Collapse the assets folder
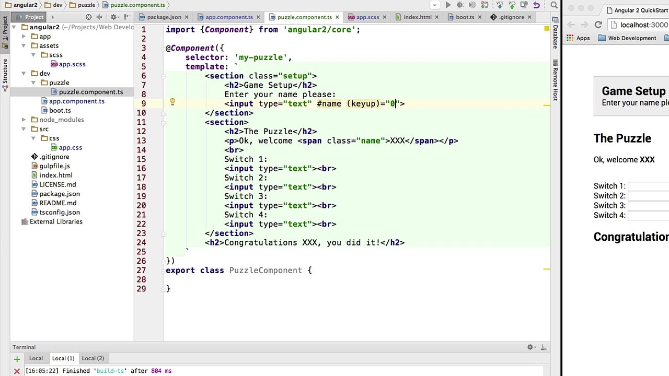This screenshot has width=669, height=376. point(24,46)
